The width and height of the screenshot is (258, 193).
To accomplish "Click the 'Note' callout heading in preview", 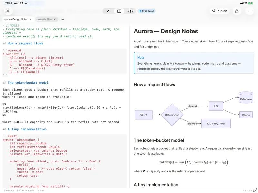I will [141, 58].
